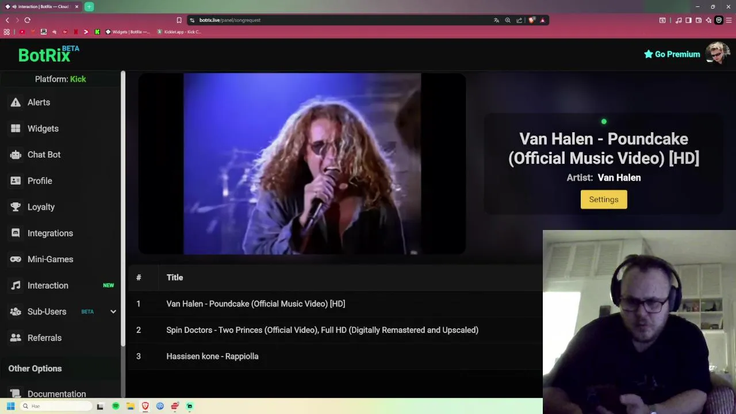Open the Kicklet.app bookmark
The width and height of the screenshot is (736, 414).
click(179, 32)
